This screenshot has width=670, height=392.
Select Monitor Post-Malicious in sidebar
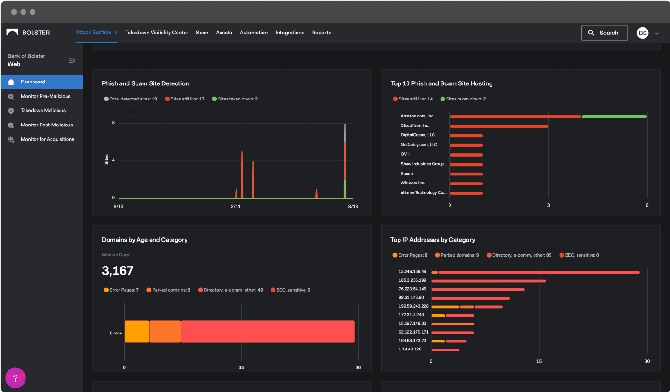pyautogui.click(x=42, y=125)
